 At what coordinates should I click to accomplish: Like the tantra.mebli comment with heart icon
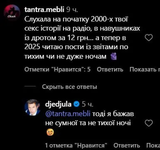pos(149,38)
